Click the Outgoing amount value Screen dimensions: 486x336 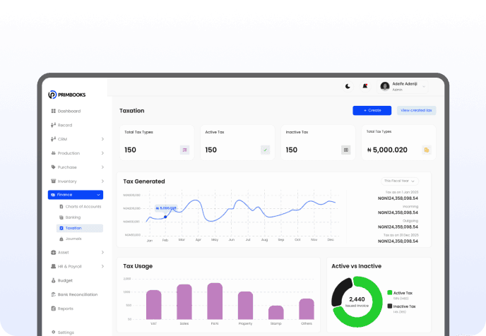point(398,227)
